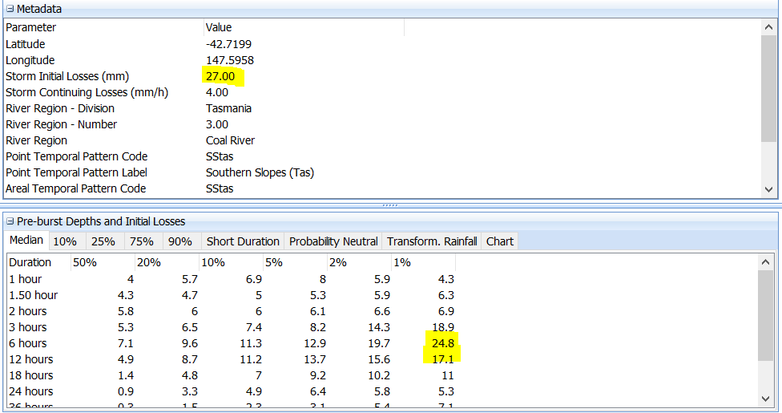Open the 25% percentile tab
The width and height of the screenshot is (782, 413).
tap(103, 241)
